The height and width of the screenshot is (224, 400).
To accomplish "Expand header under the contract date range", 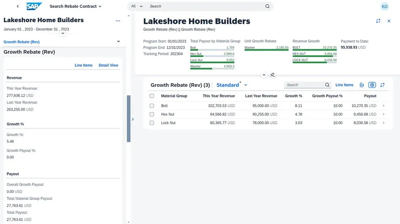I will point(63,33).
